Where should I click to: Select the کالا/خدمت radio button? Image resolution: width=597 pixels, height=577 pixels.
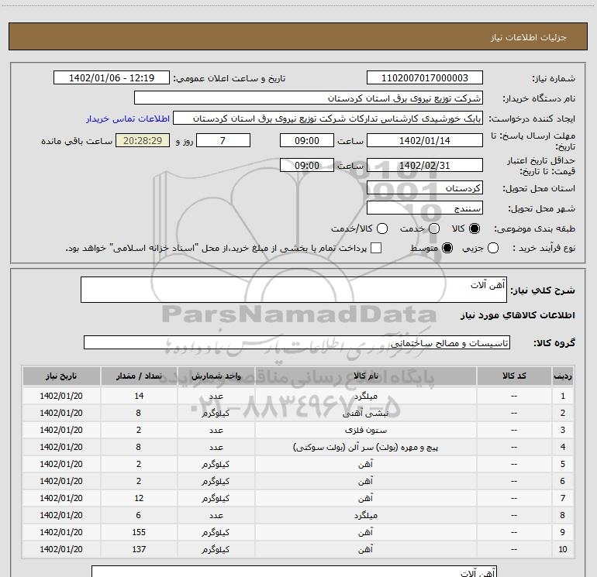point(382,228)
